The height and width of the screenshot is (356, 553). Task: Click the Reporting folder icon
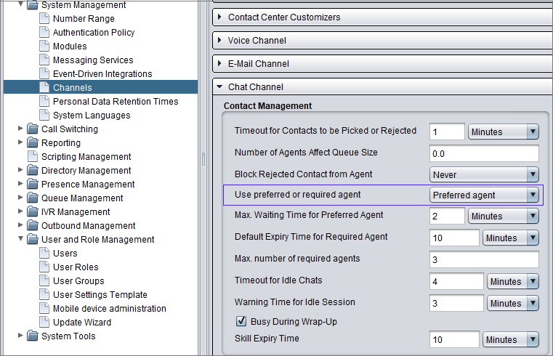coord(33,142)
